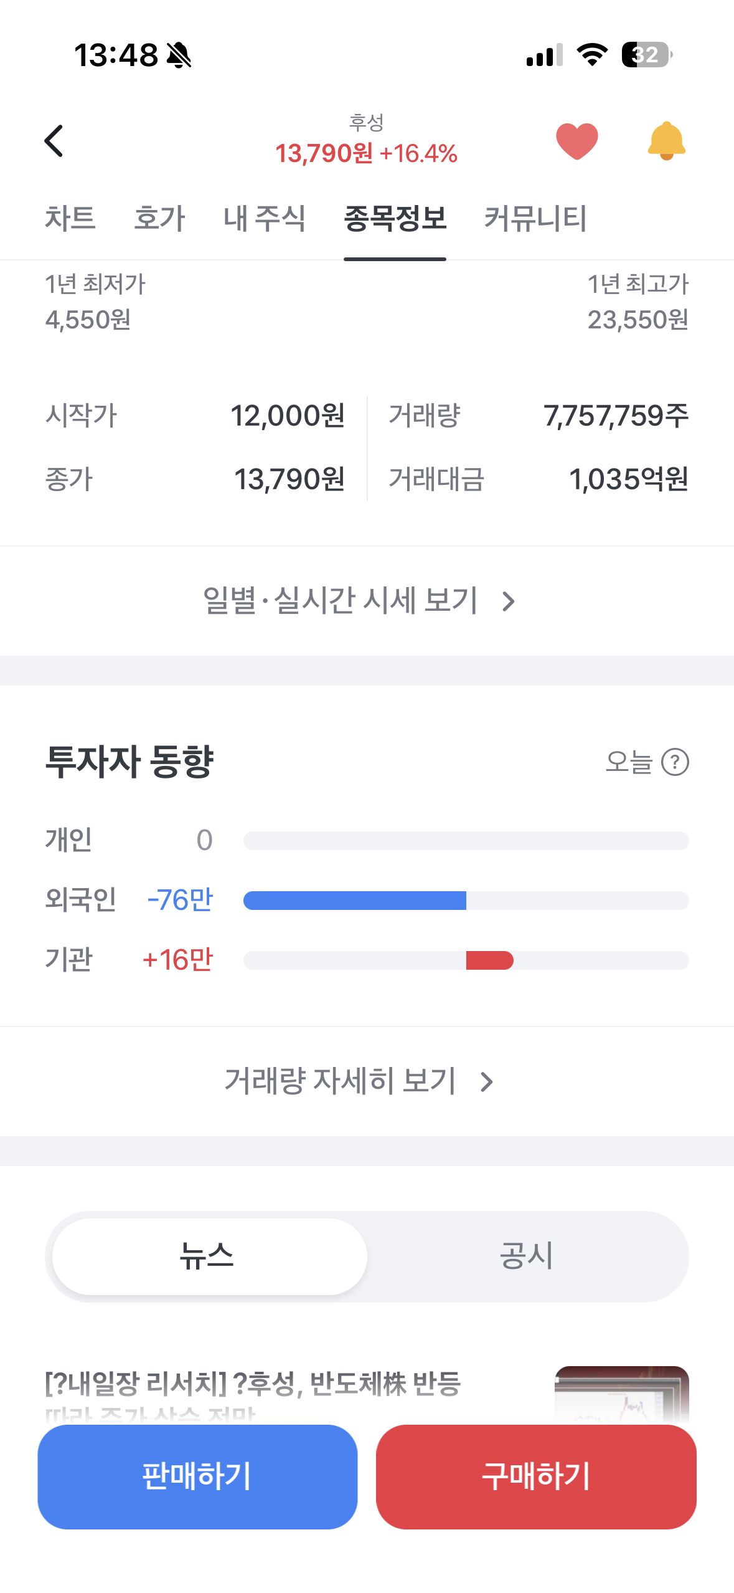This screenshot has width=734, height=1593.
Task: Tap the back arrow icon
Action: [x=54, y=141]
